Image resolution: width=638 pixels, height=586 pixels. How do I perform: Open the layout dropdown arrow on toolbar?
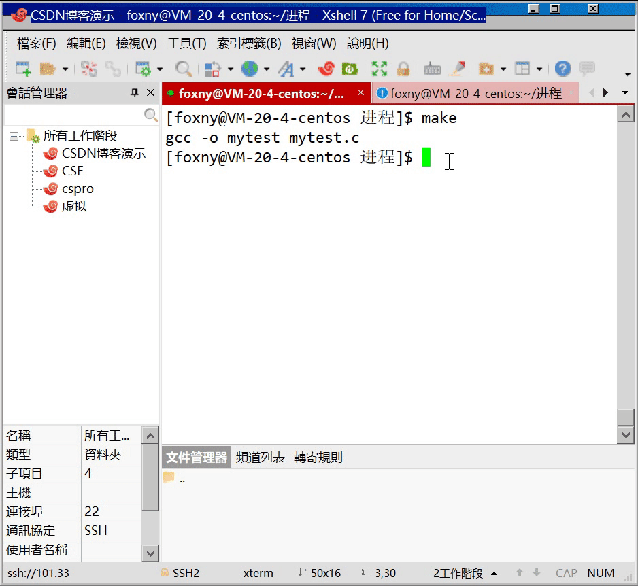tap(539, 69)
